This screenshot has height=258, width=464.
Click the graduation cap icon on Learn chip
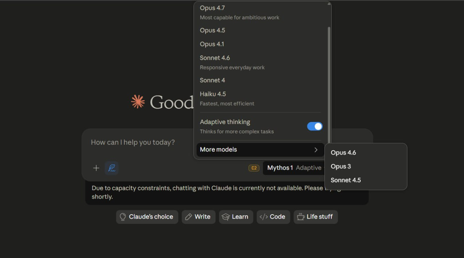(226, 217)
